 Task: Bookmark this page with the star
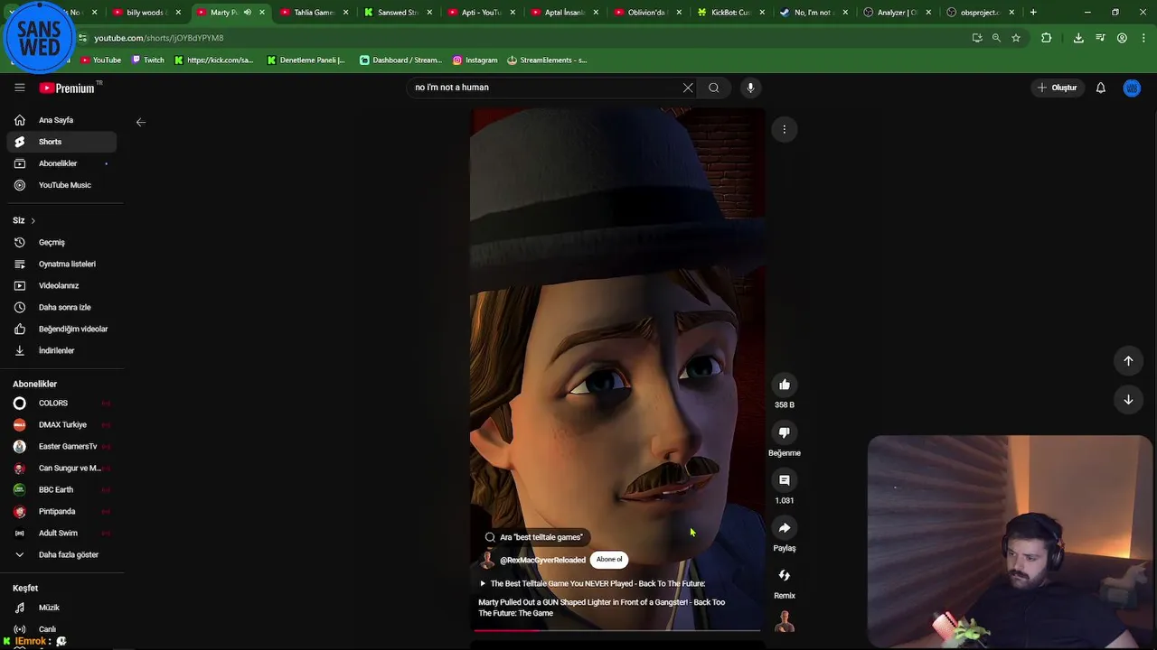(1016, 38)
